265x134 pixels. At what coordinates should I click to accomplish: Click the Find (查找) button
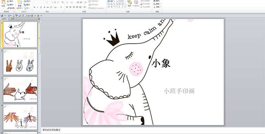coord(157,1)
